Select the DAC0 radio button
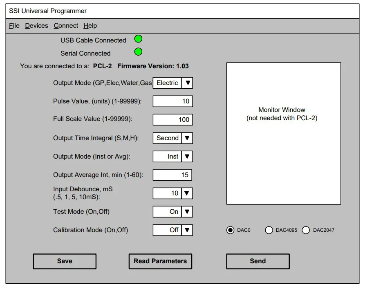 pyautogui.click(x=231, y=230)
